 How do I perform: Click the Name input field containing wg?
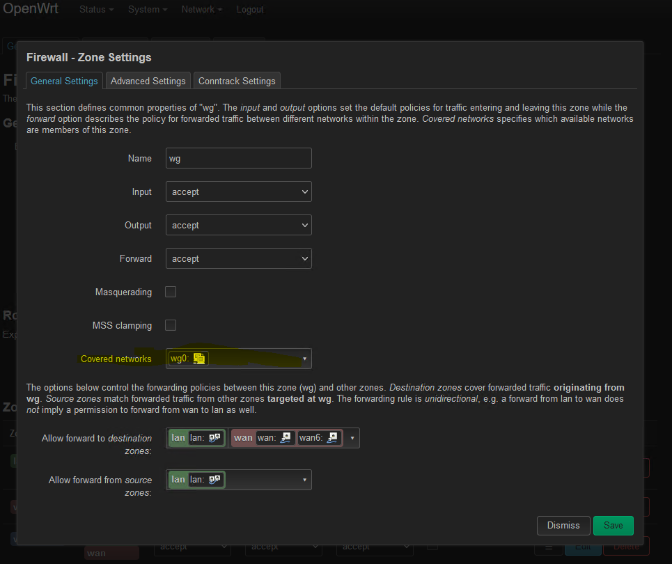pos(238,158)
